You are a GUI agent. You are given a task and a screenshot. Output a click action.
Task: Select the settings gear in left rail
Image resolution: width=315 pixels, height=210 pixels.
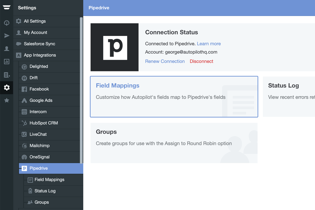(x=7, y=87)
